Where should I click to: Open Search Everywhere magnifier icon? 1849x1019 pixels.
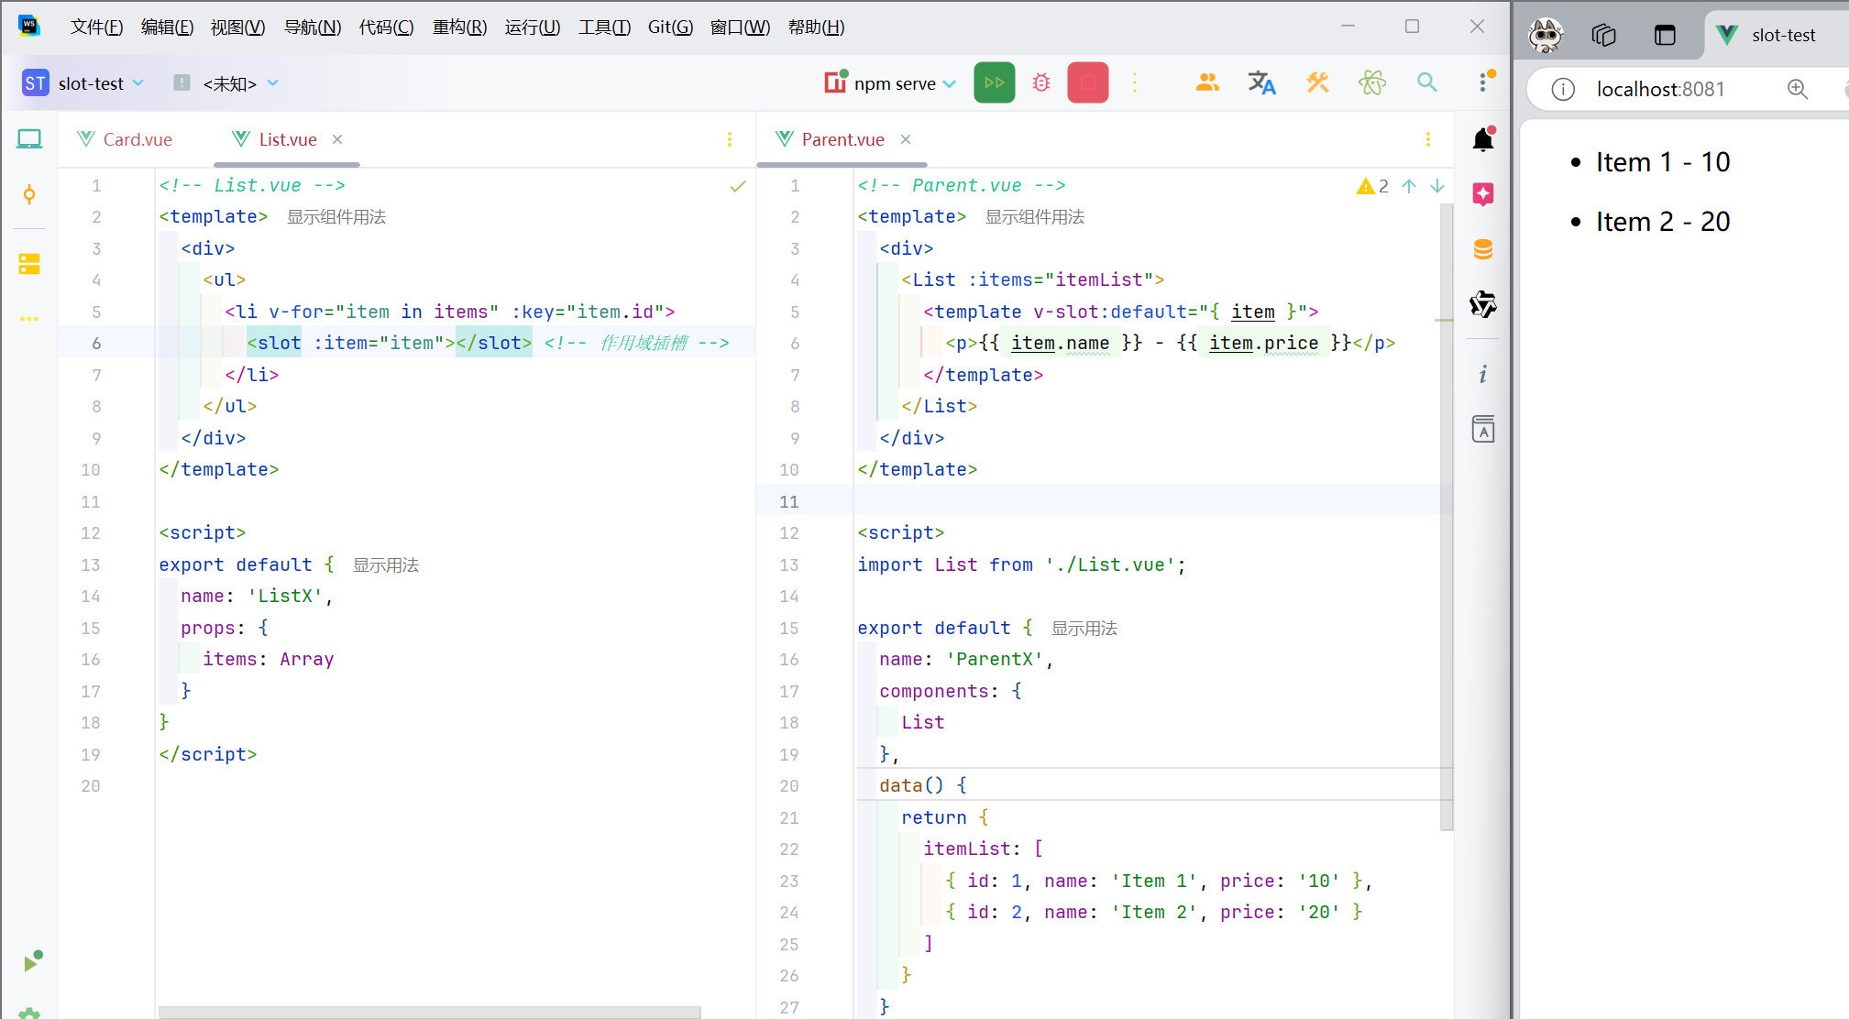1427,83
